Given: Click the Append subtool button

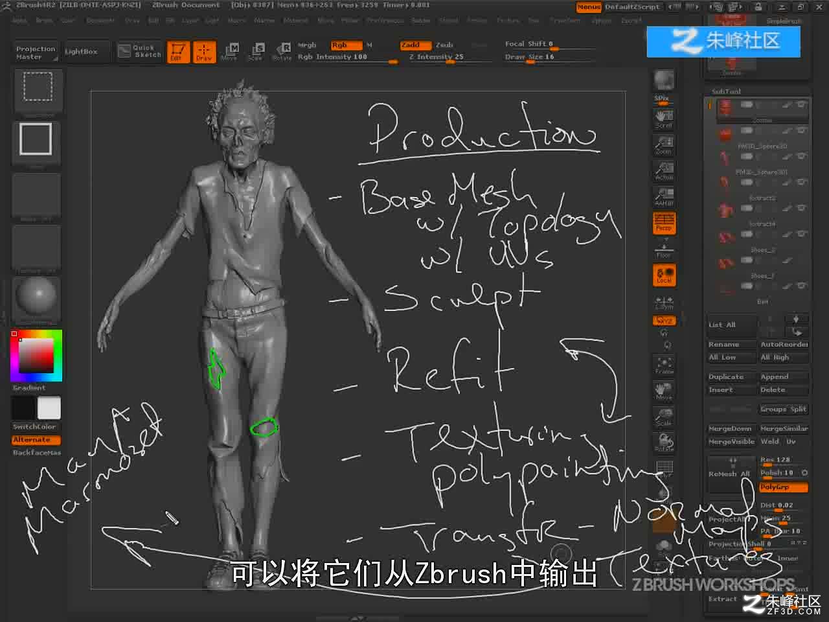Looking at the screenshot, I should 784,377.
